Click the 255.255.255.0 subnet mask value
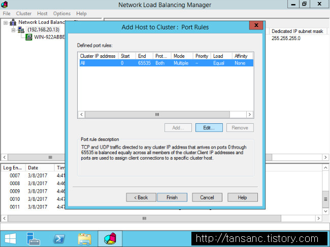The width and height of the screenshot is (330, 247). pyautogui.click(x=286, y=39)
